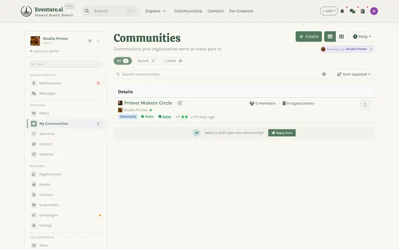Select the Linked filter tab
The height and width of the screenshot is (249, 399).
(173, 61)
